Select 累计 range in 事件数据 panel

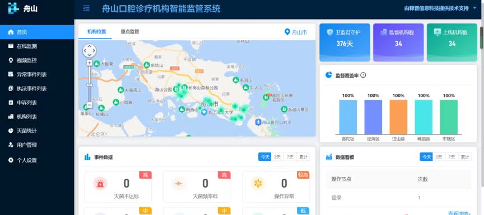coord(303,157)
